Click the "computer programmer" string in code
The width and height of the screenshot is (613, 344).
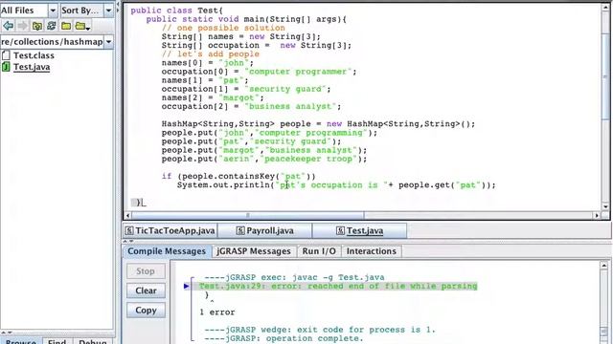click(298, 72)
